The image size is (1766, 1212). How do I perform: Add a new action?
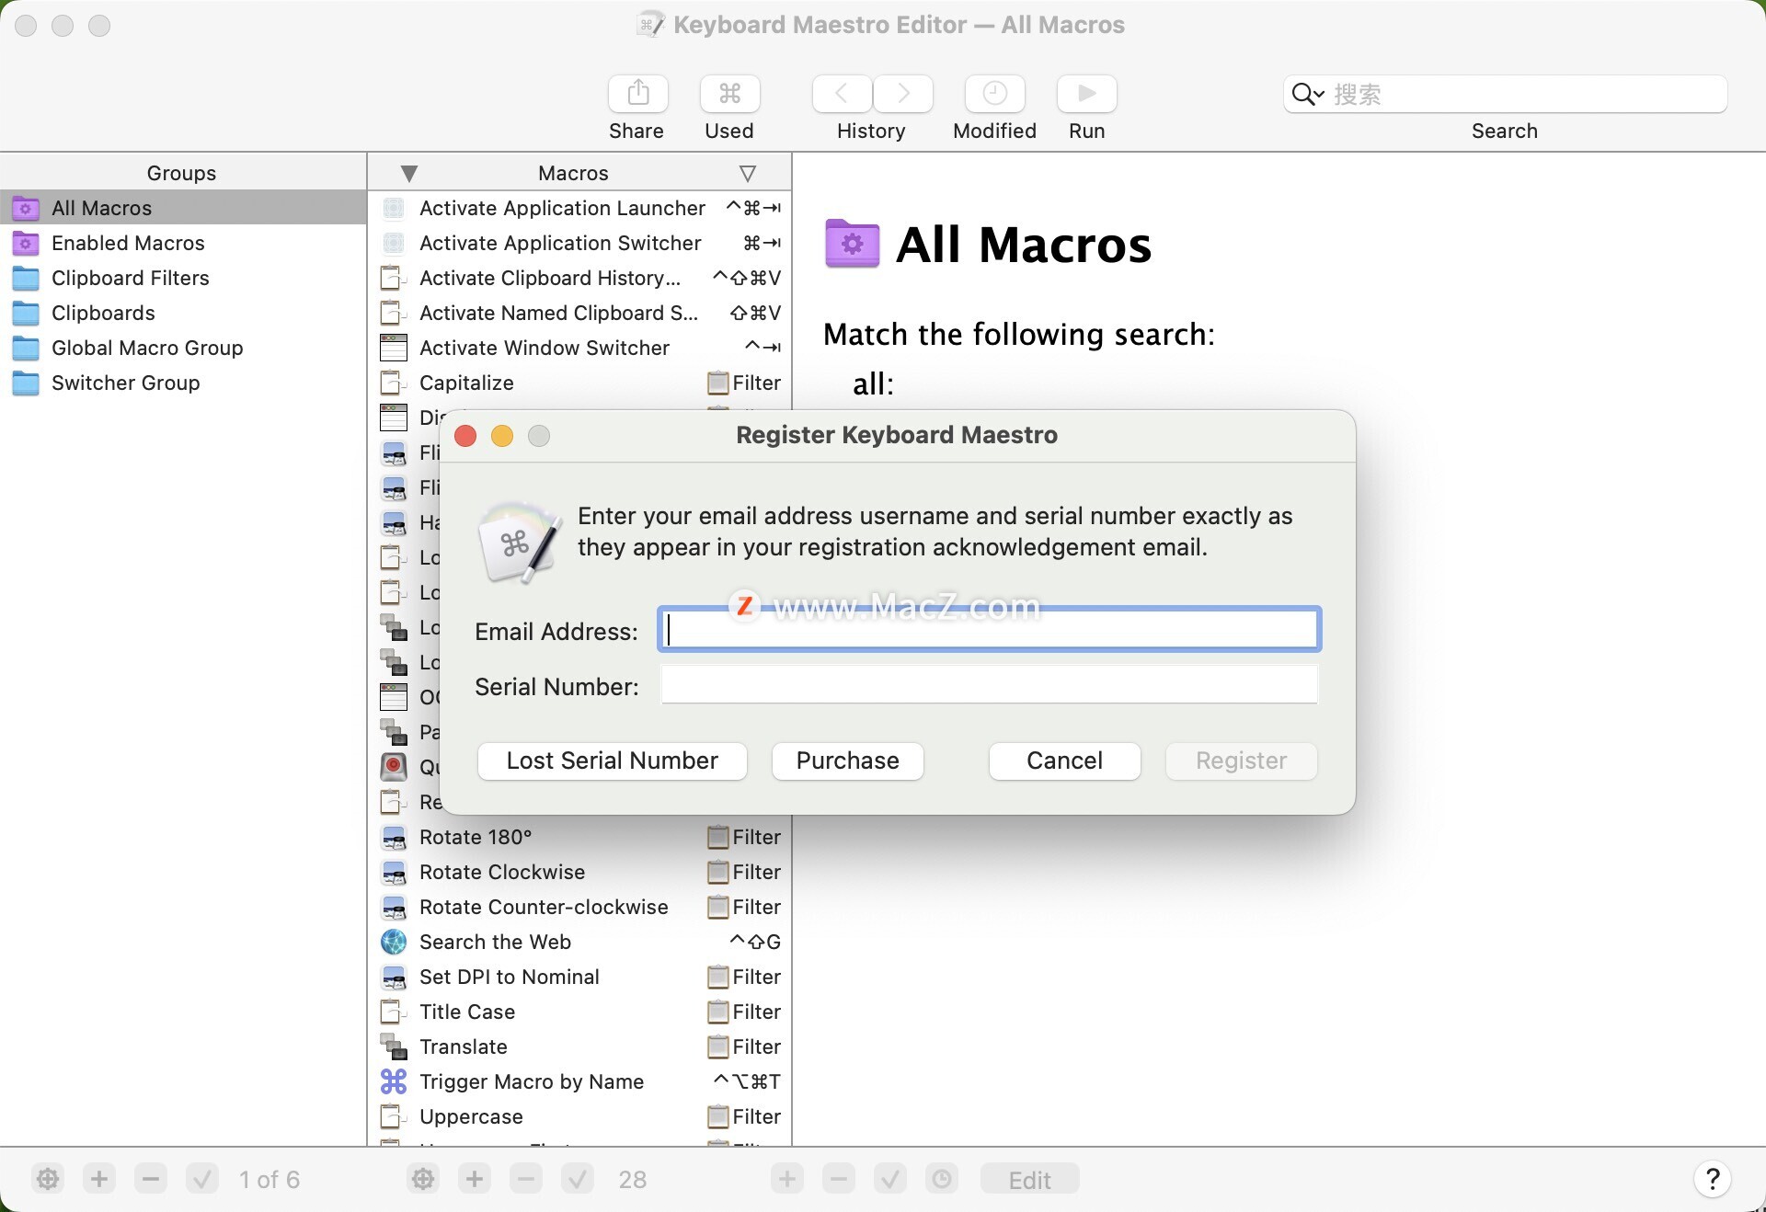(x=787, y=1179)
